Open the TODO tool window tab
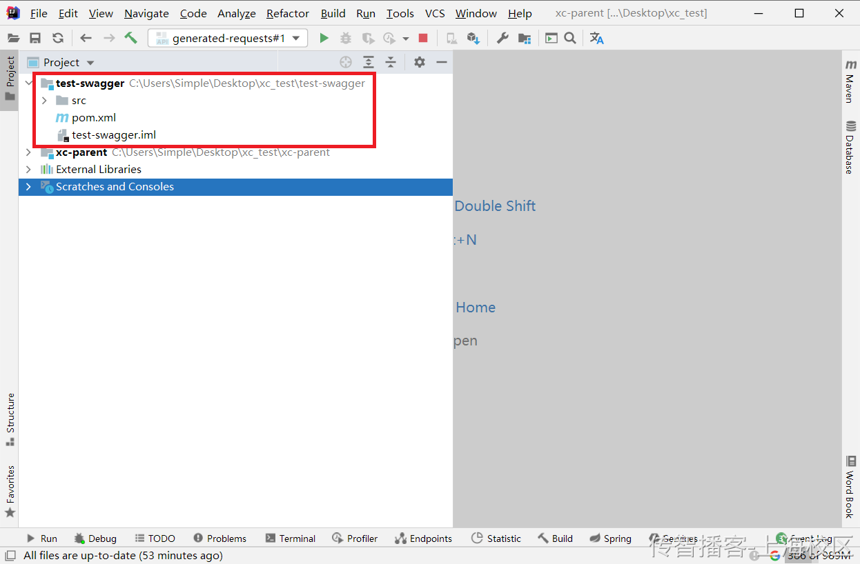Screen dimensions: 860x564 click(x=155, y=538)
